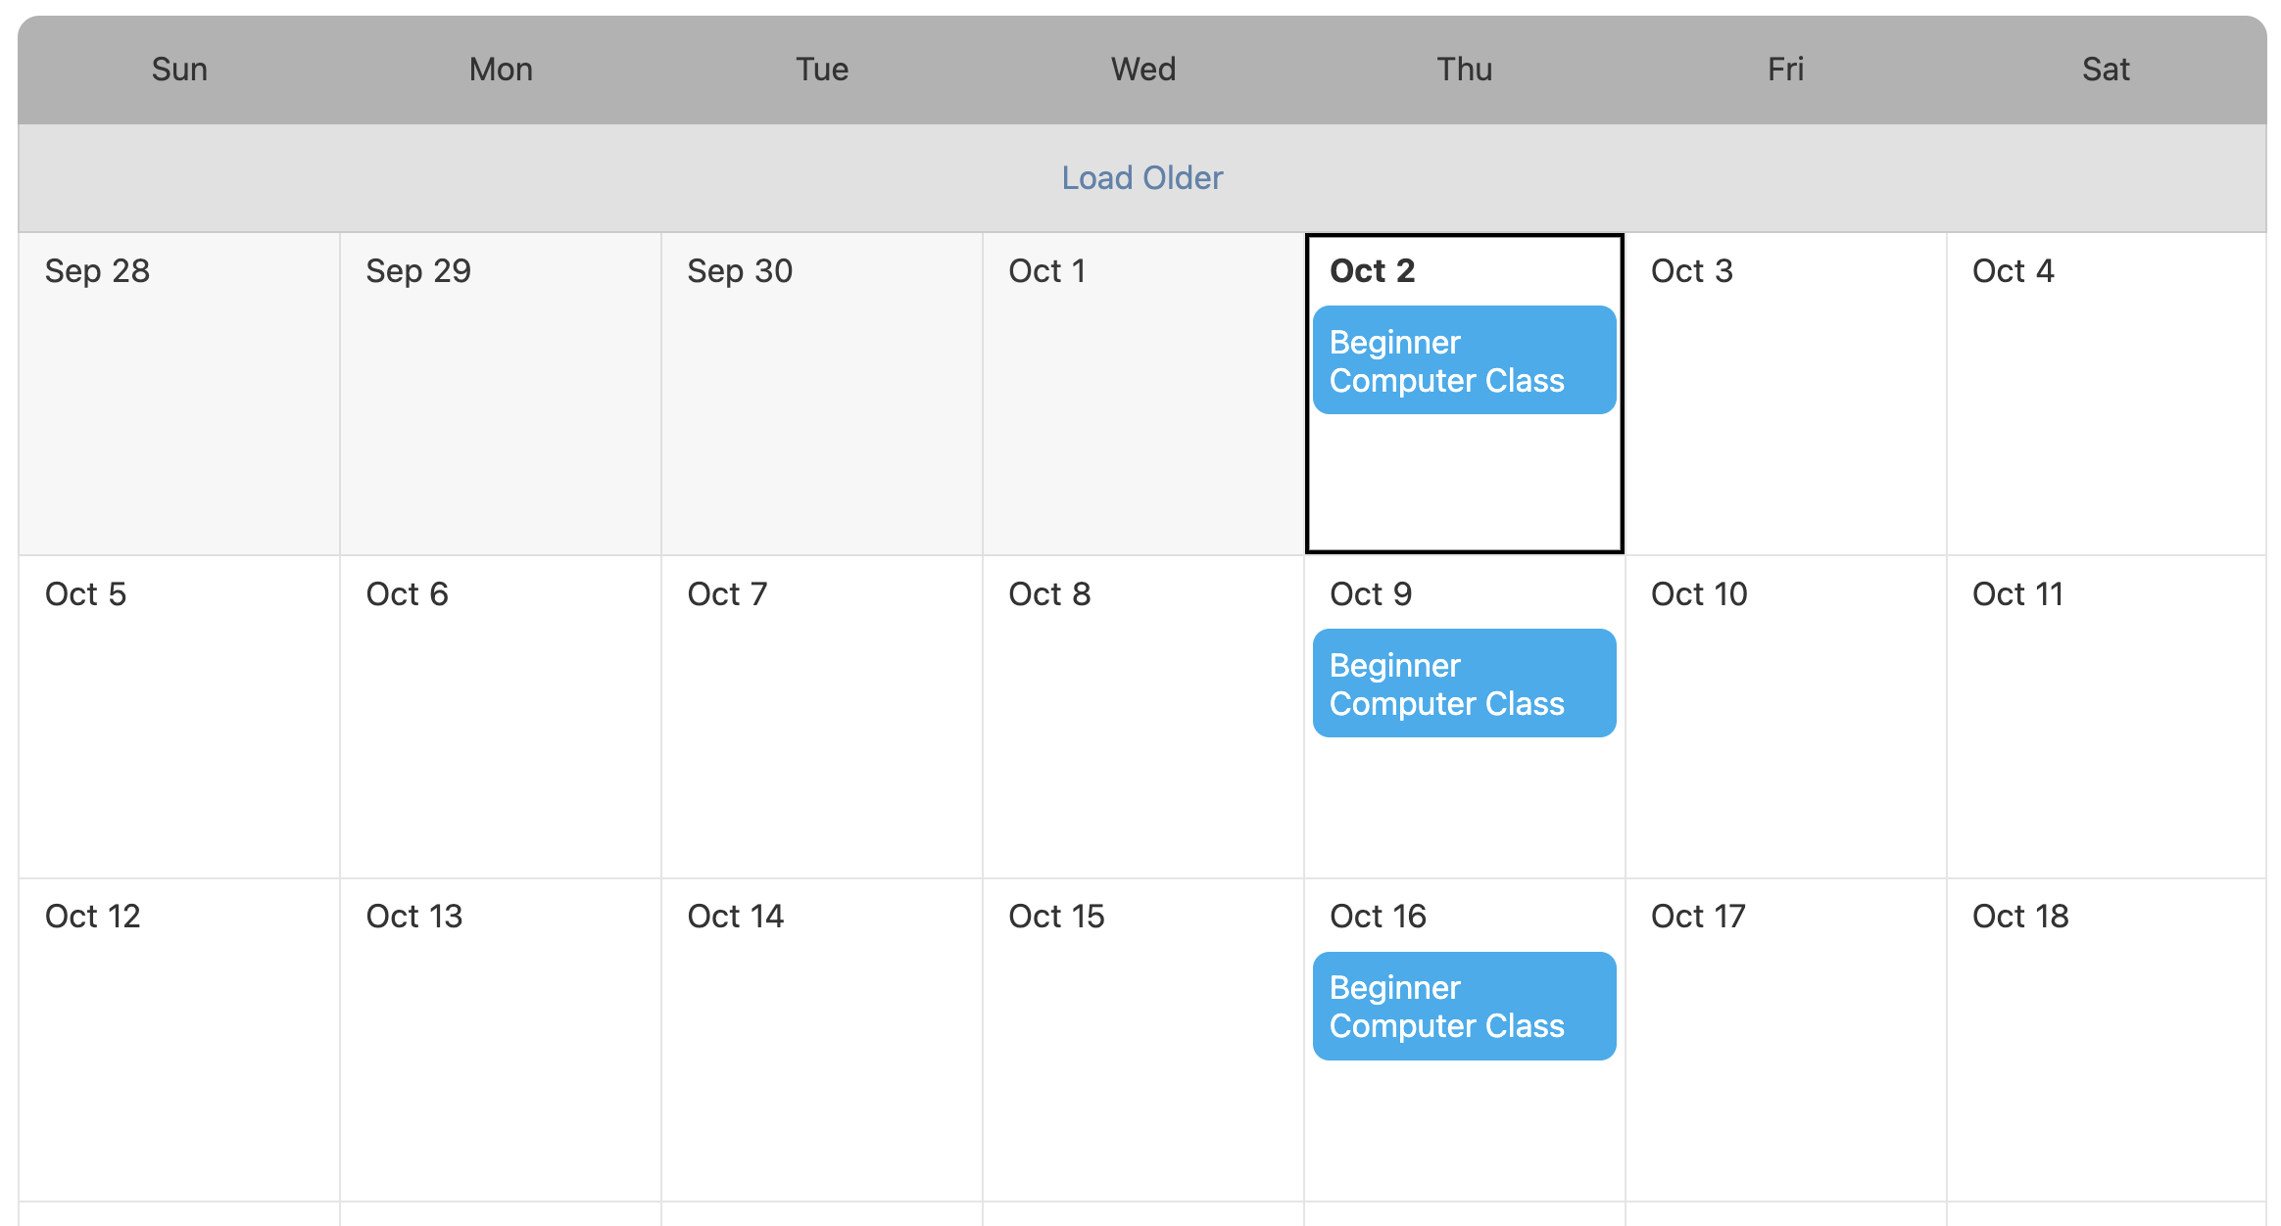Select the Sep 29 day cell

(501, 411)
